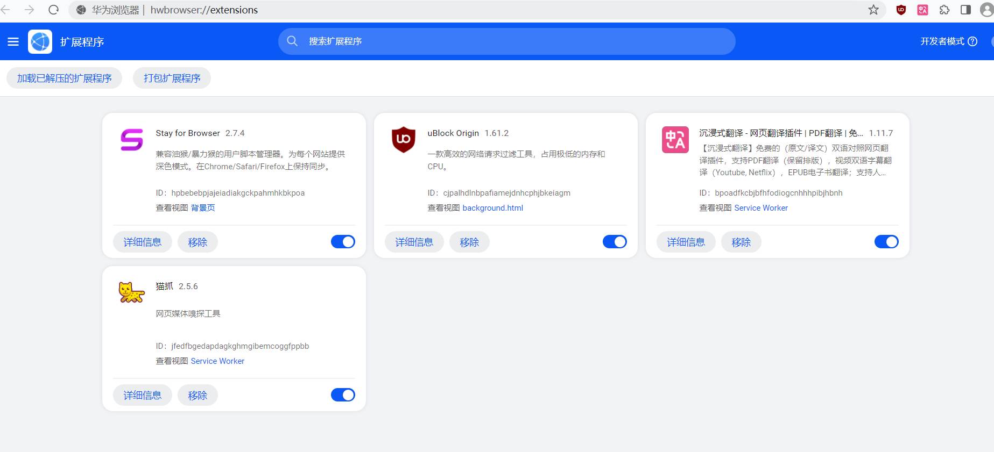Open 详细信息 for 沉浸式翻译

pos(686,242)
